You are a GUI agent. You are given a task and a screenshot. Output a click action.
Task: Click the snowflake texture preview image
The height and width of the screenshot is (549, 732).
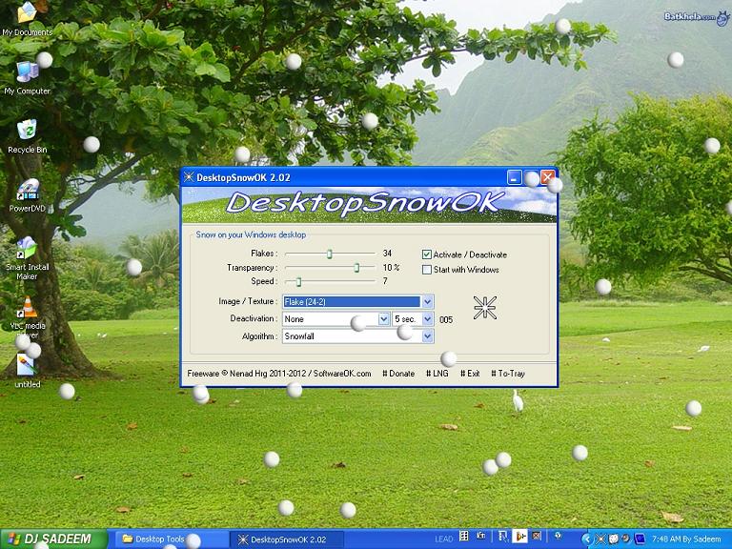pyautogui.click(x=485, y=308)
